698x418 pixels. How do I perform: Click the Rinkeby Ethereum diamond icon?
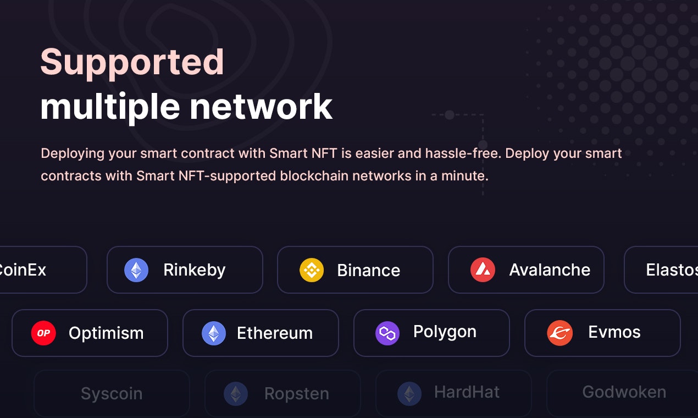pos(136,270)
